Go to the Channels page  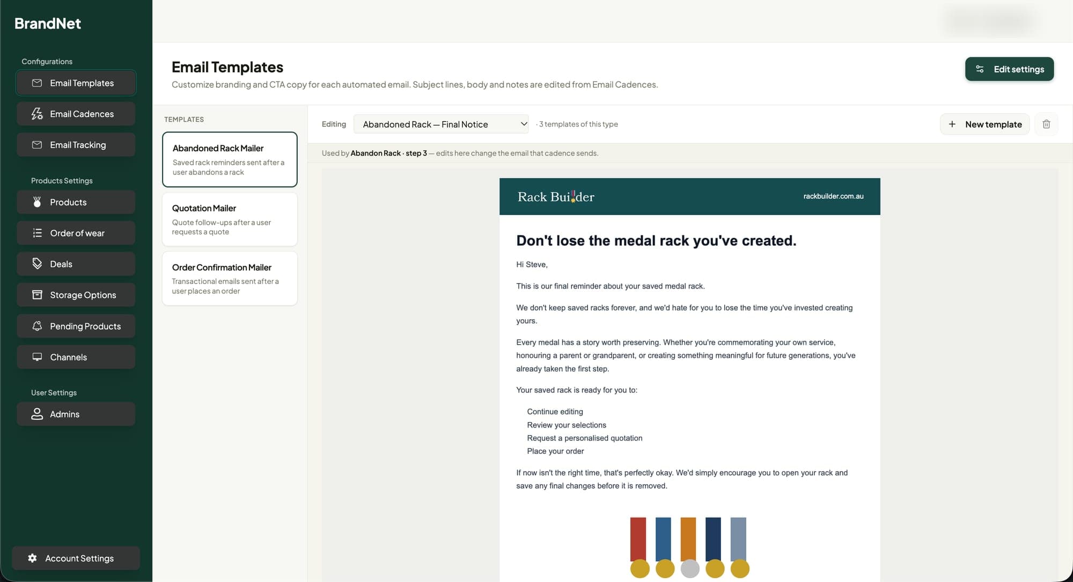click(76, 357)
